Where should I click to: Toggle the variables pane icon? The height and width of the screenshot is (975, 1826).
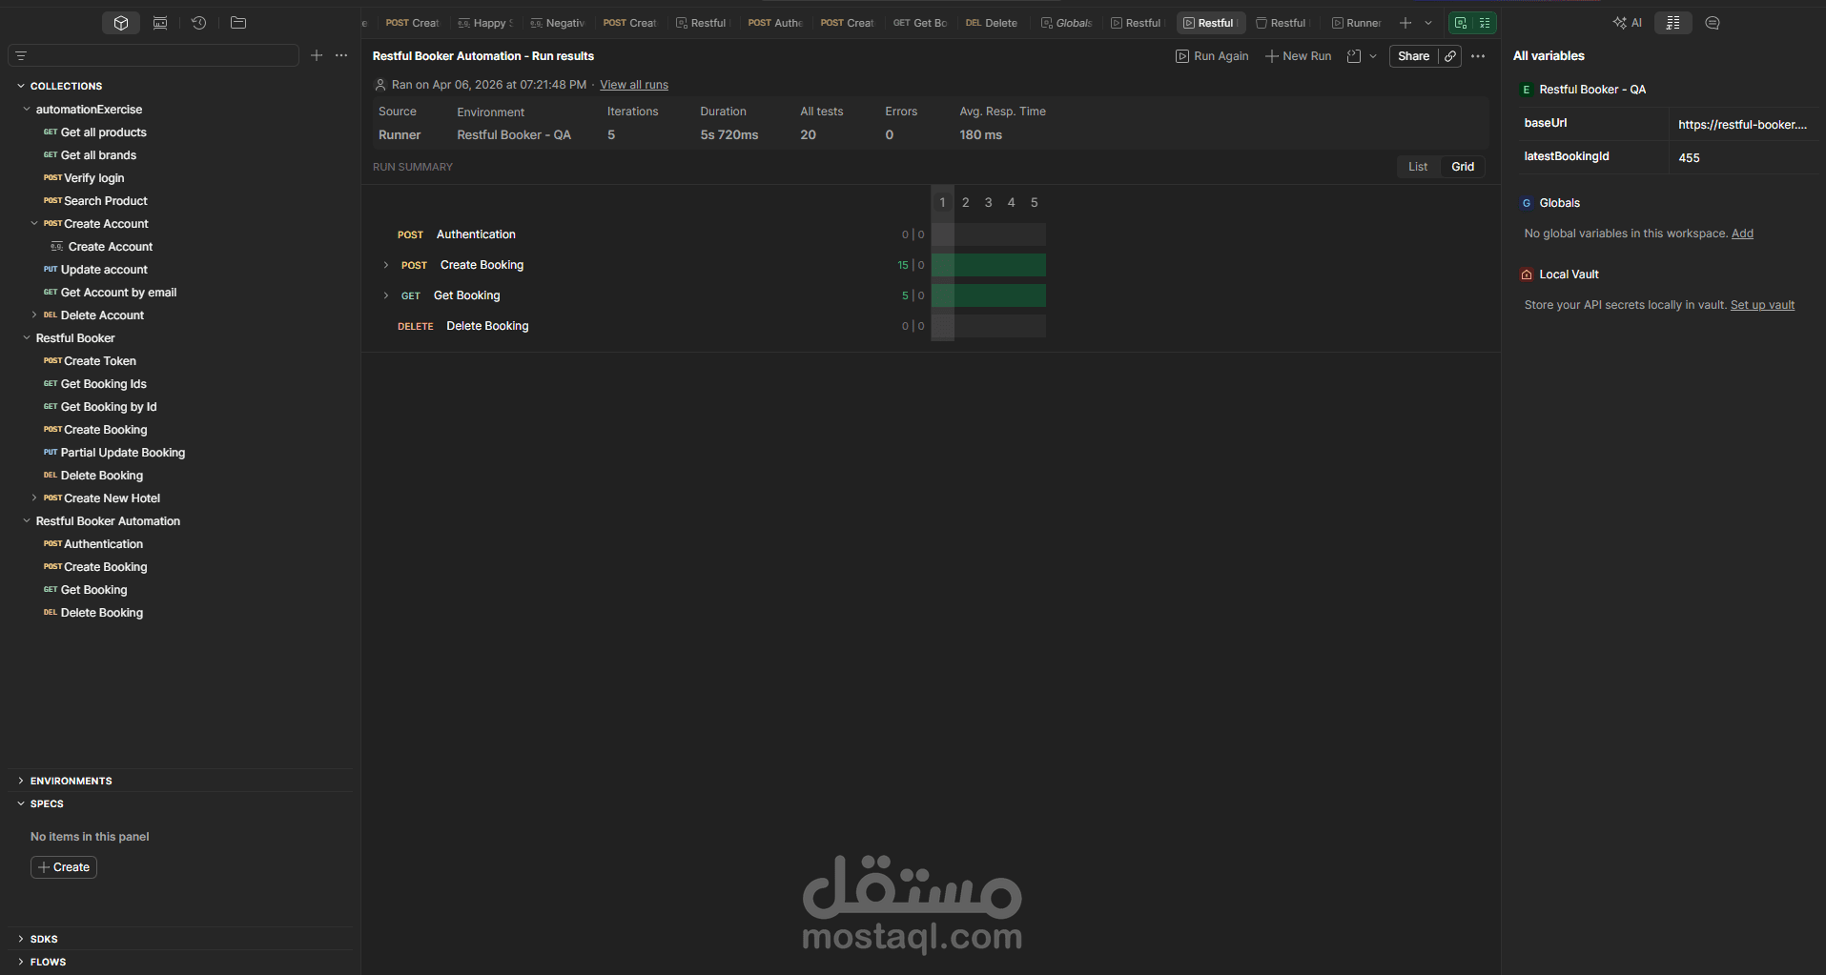(1673, 23)
